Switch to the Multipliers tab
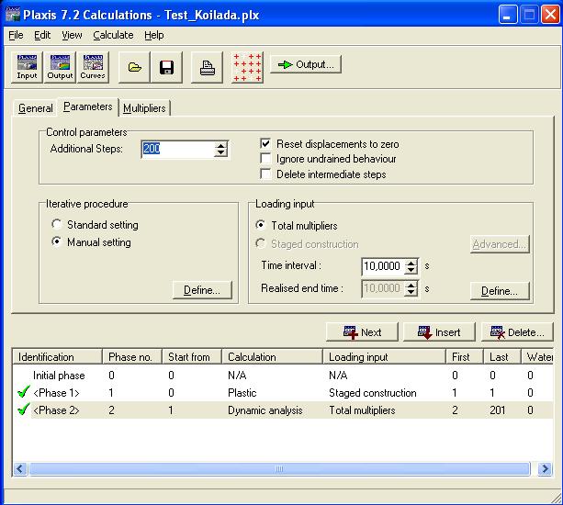 click(x=144, y=108)
